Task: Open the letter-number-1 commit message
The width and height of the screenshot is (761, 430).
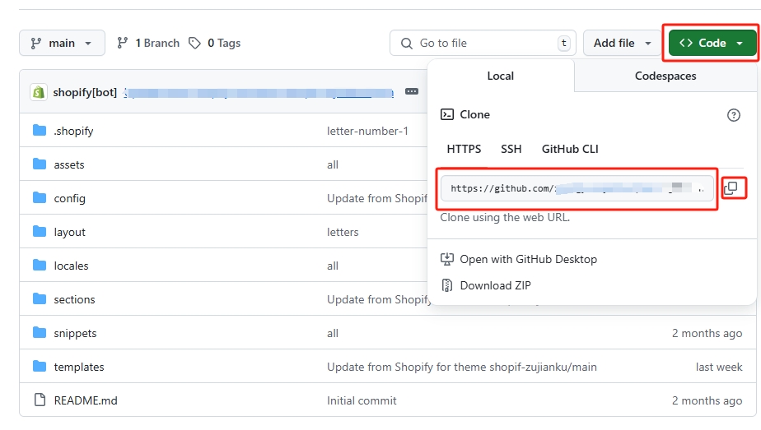Action: coord(367,132)
